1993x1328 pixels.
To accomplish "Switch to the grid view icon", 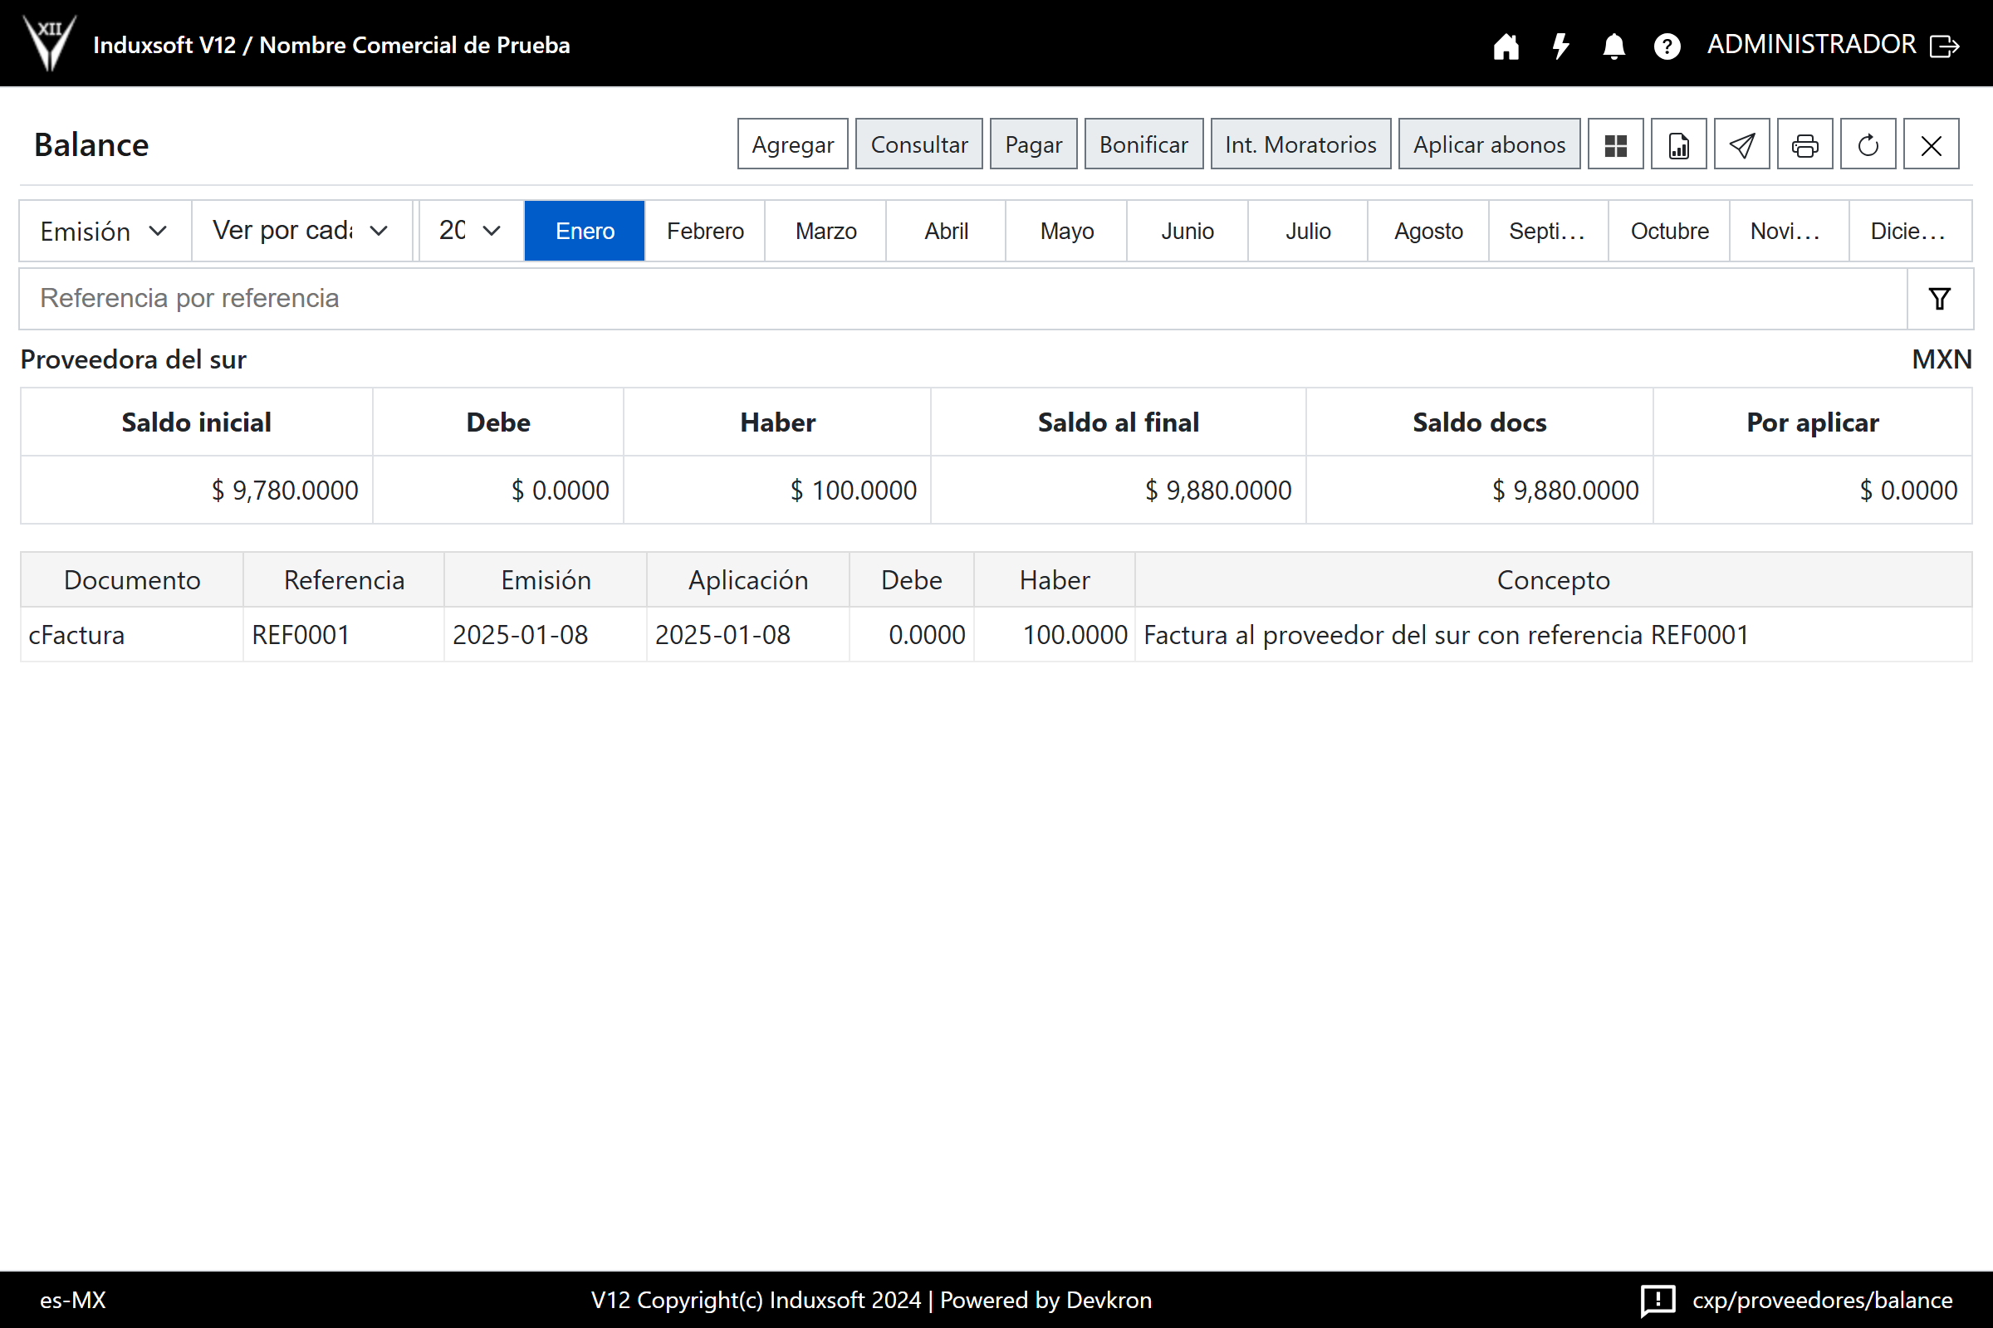I will 1615,144.
